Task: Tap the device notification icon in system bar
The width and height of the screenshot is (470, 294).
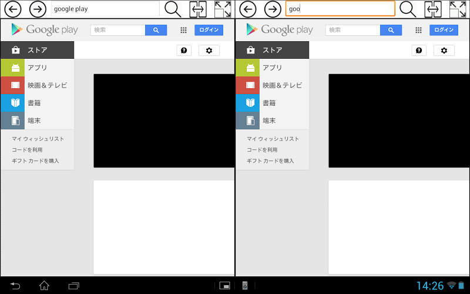Action: pyautogui.click(x=245, y=286)
